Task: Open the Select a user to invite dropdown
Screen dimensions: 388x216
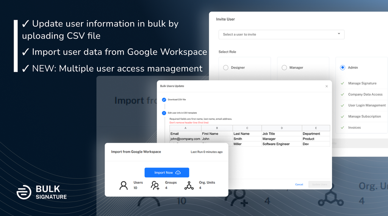Action: (282, 34)
